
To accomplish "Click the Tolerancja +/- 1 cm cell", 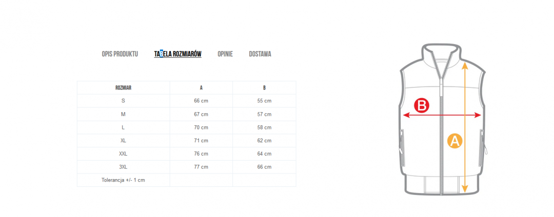I will (x=123, y=180).
